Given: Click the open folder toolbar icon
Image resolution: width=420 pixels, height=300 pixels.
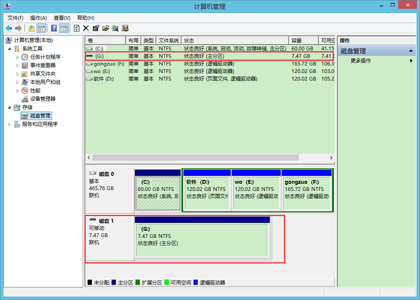Looking at the screenshot, I should (105, 28).
